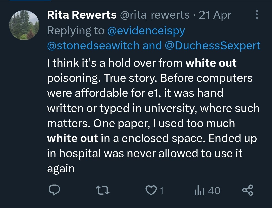The image size is (272, 208).
Task: Click the "Replying to" label text
Action: coord(76,31)
